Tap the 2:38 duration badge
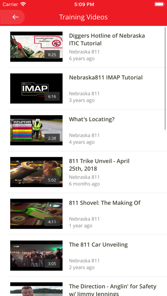Viewport: 167px width, 296px height. tap(52, 138)
